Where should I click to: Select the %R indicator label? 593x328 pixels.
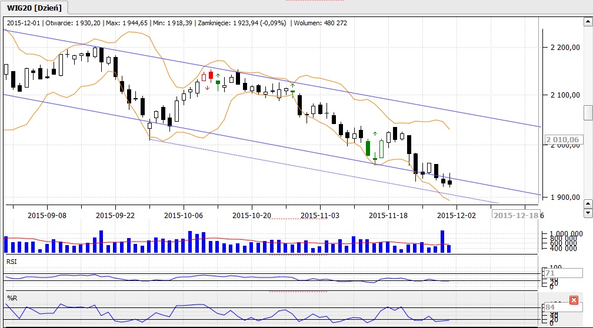11,297
